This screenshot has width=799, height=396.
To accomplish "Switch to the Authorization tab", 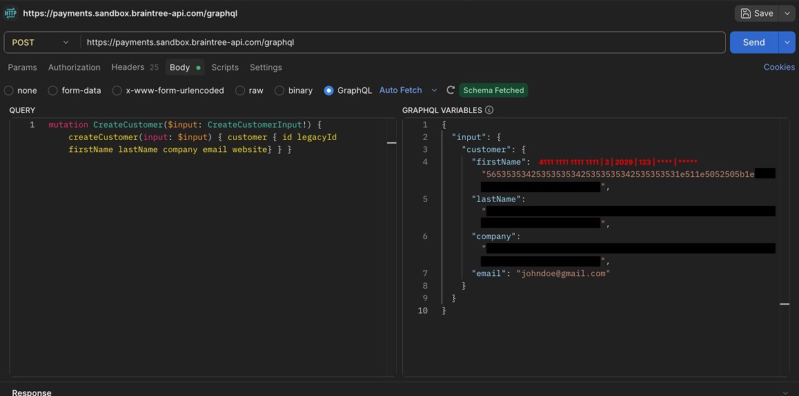I will tap(75, 67).
